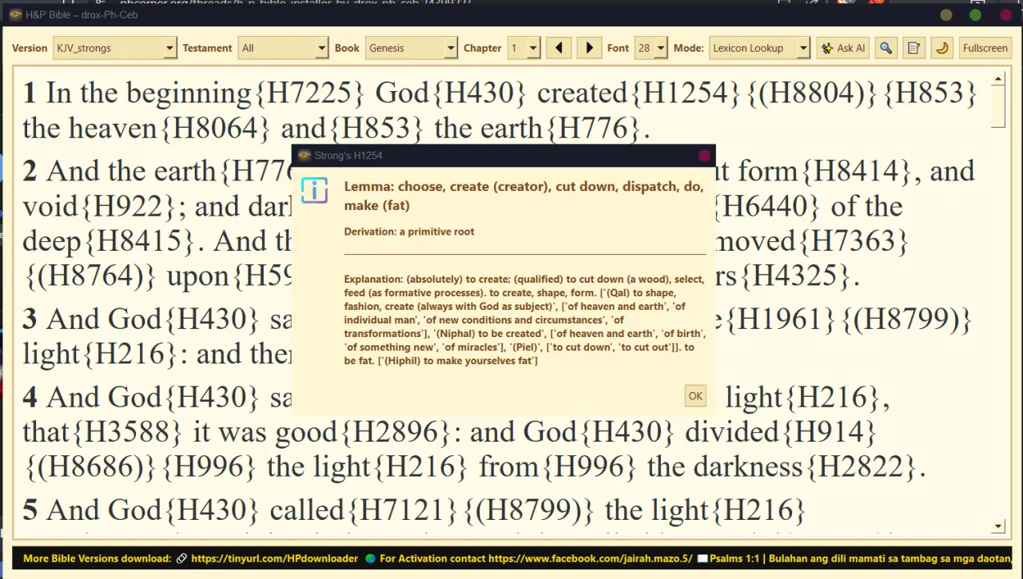Image resolution: width=1023 pixels, height=579 pixels.
Task: Open the Facebook activation contact link
Action: click(x=591, y=558)
